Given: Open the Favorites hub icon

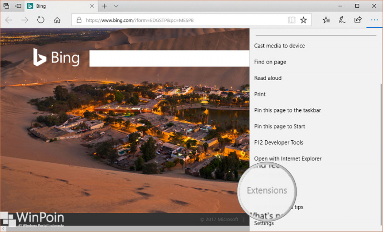Looking at the screenshot, I should [x=326, y=20].
